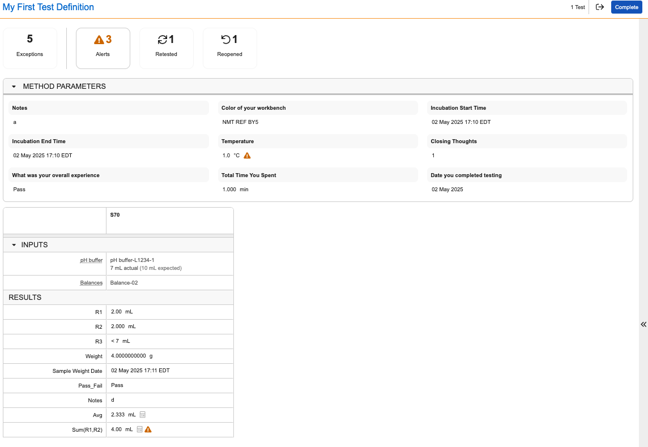Screen dimensions: 648x447
Task: Collapse the METHOD PARAMETERS section
Action: (14, 87)
